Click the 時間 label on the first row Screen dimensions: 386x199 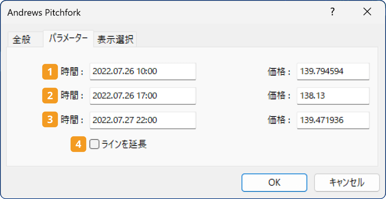71,72
